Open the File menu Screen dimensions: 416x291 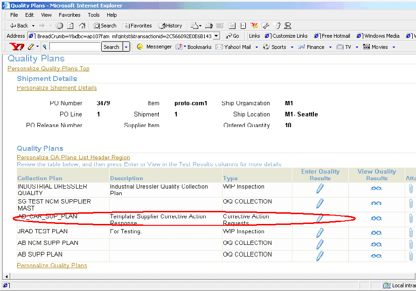click(14, 15)
